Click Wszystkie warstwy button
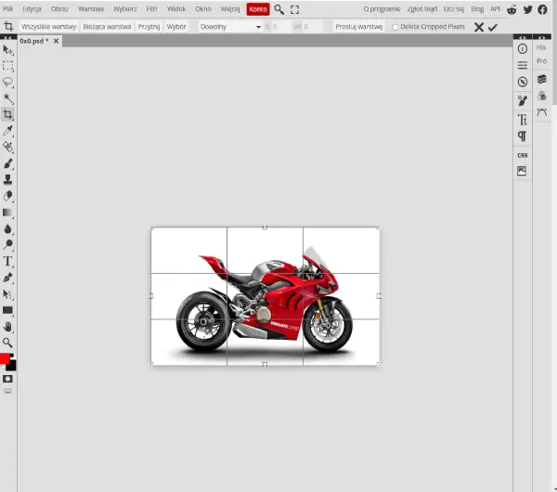Viewport: 557px width, 492px height. (x=49, y=27)
